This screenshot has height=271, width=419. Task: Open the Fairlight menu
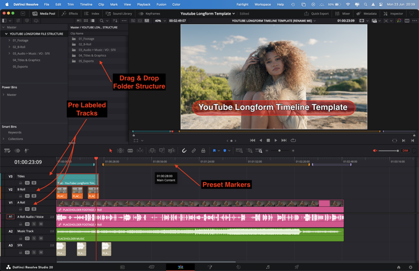click(x=242, y=4)
